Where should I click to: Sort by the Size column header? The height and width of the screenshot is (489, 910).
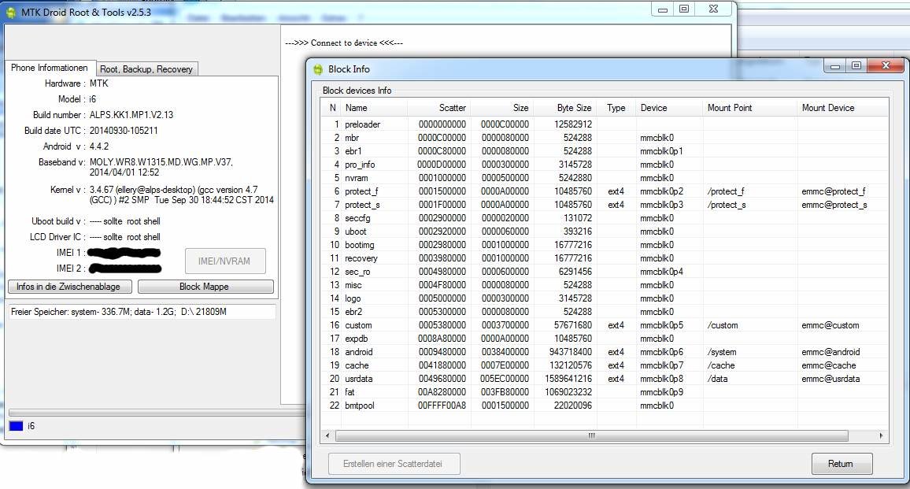(x=501, y=108)
